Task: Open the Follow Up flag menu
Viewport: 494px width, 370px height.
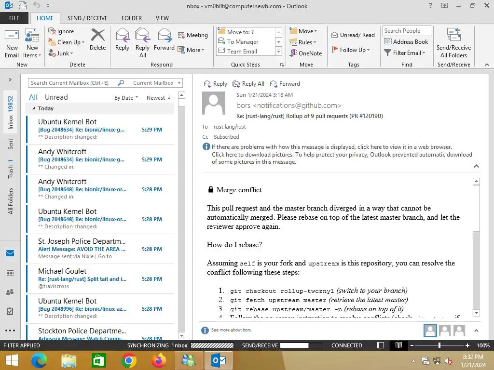Action: (x=351, y=50)
